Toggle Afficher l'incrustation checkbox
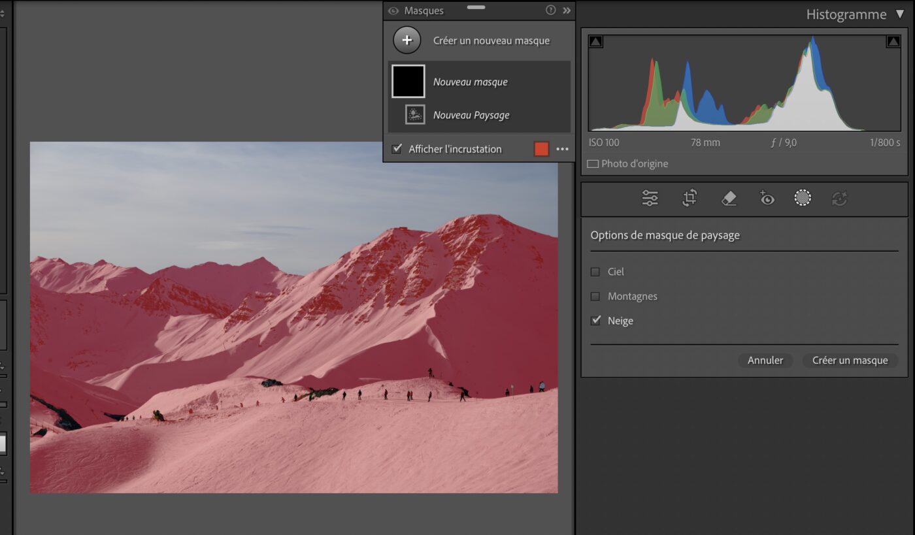Screen dimensions: 915x535 click(397, 149)
